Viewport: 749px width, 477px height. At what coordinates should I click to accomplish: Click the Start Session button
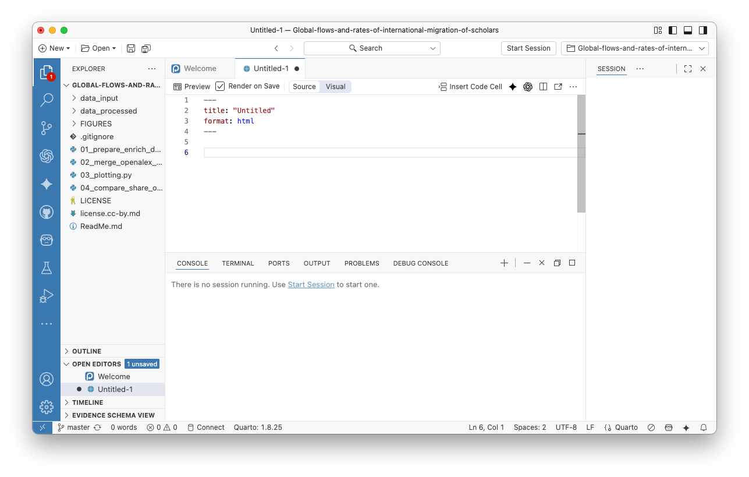(528, 48)
